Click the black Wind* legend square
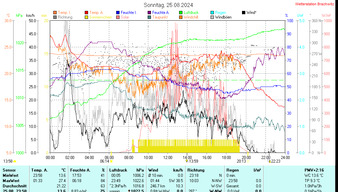Screen dimensions: 338x192 tap(244, 13)
